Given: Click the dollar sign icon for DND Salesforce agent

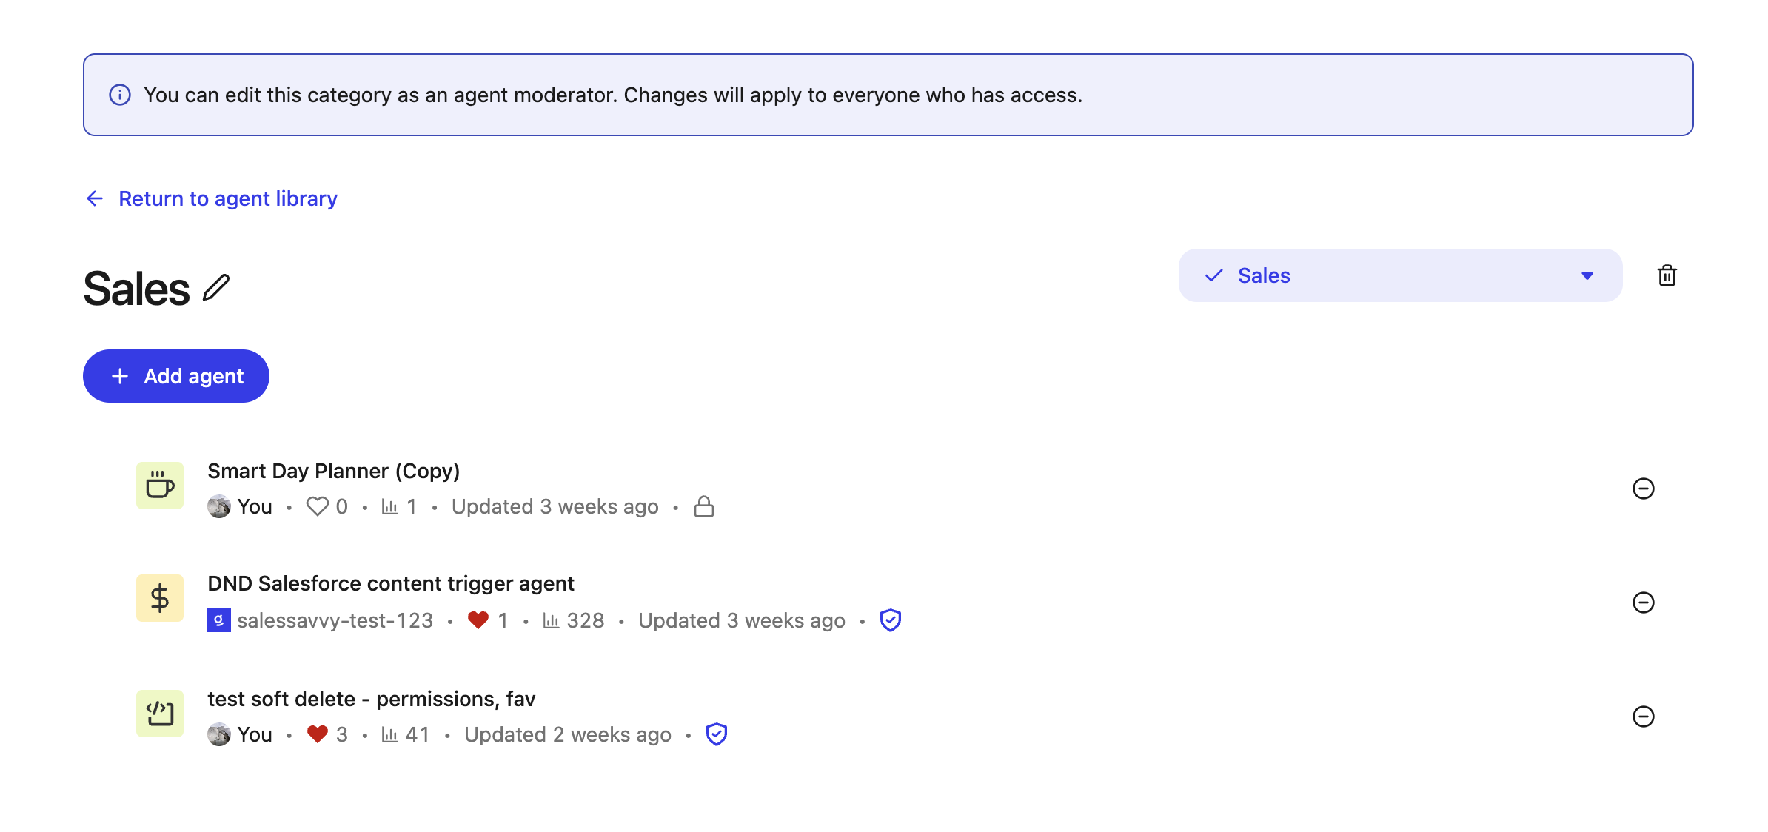Looking at the screenshot, I should coord(159,597).
